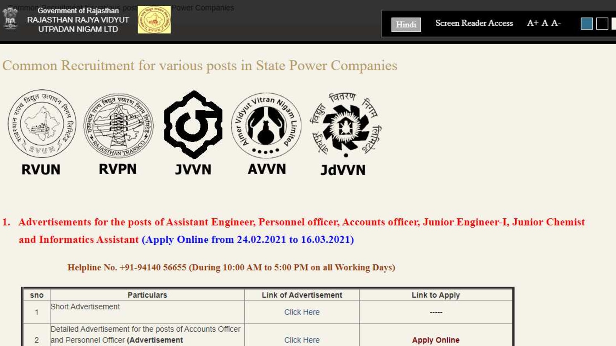The height and width of the screenshot is (346, 616).
Task: Open the Short Advertisement via Click Here
Action: point(301,312)
